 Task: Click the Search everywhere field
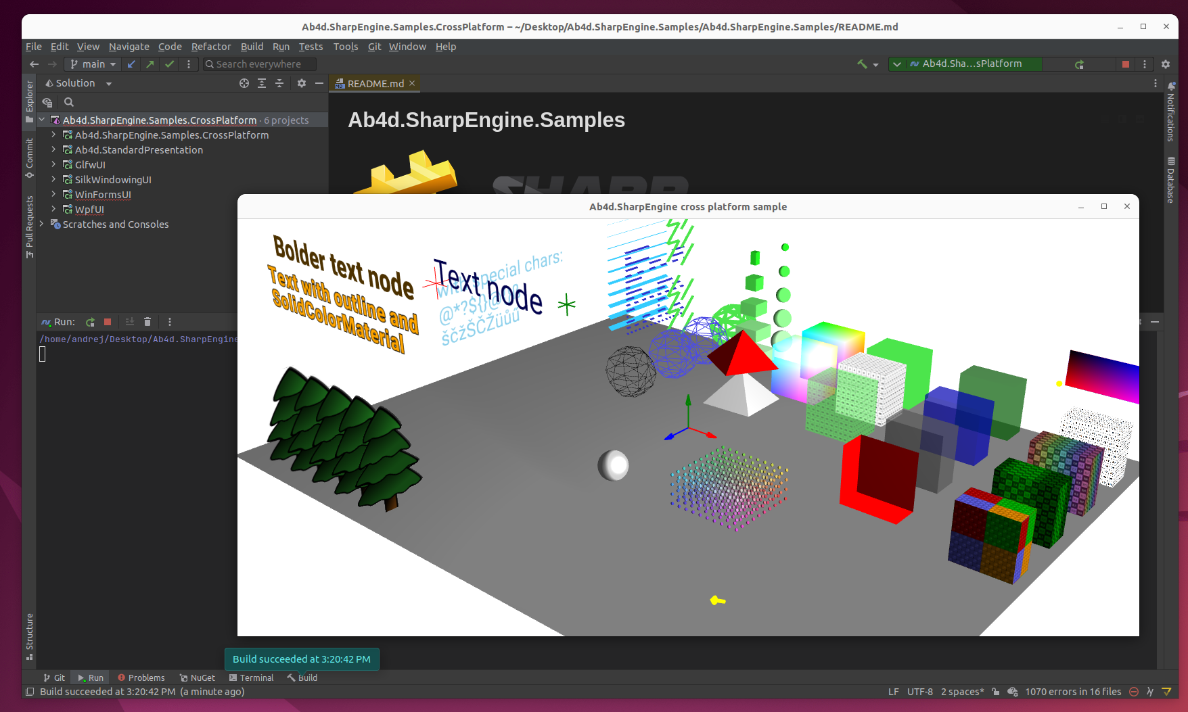(x=260, y=64)
